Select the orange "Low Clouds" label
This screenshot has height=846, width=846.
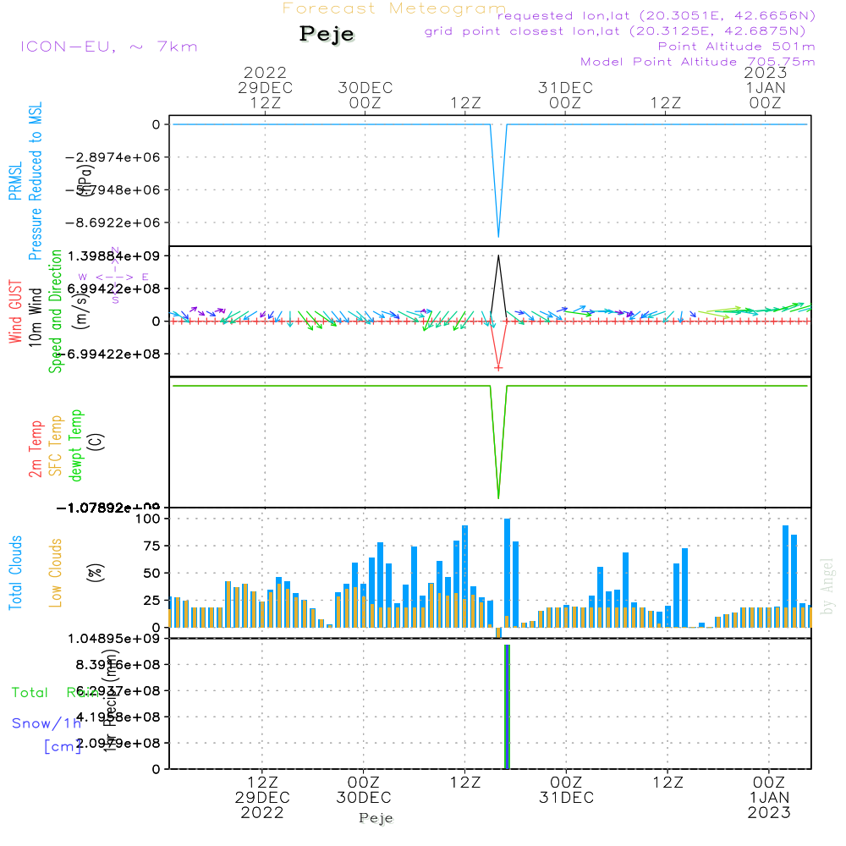(56, 573)
